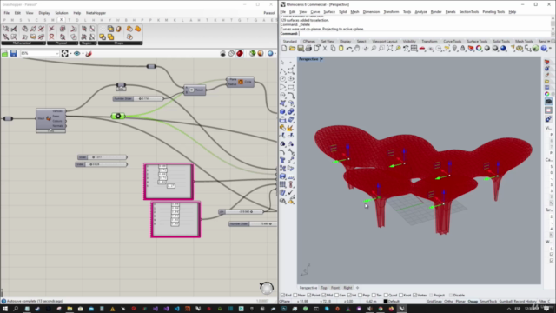Click the black Default layer color swatch
The width and height of the screenshot is (556, 313).
coord(386,302)
